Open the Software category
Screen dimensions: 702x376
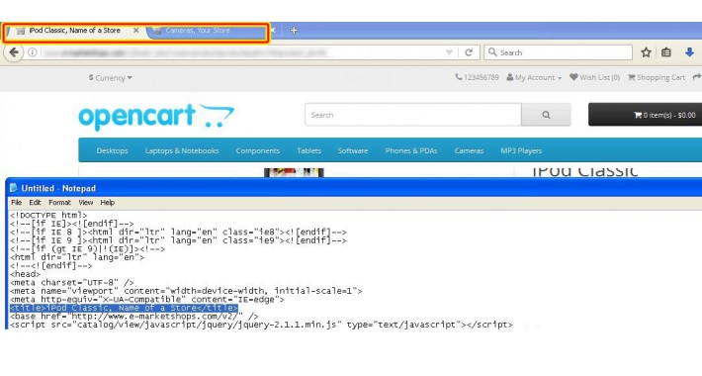[353, 150]
